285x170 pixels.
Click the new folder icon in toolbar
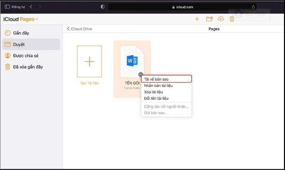click(209, 19)
